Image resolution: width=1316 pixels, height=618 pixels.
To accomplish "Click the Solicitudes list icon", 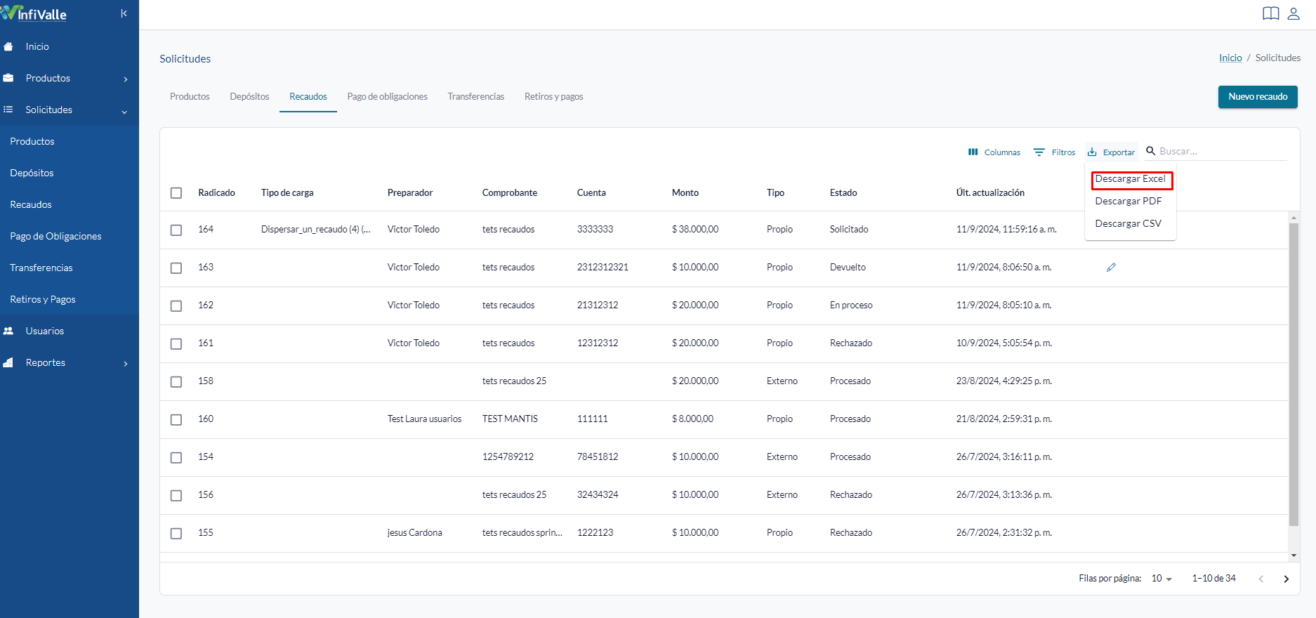I will [x=8, y=110].
